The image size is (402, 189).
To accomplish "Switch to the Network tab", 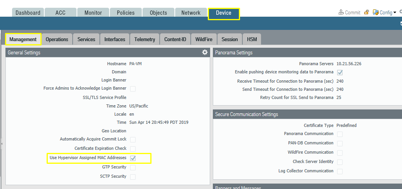I will [x=191, y=13].
